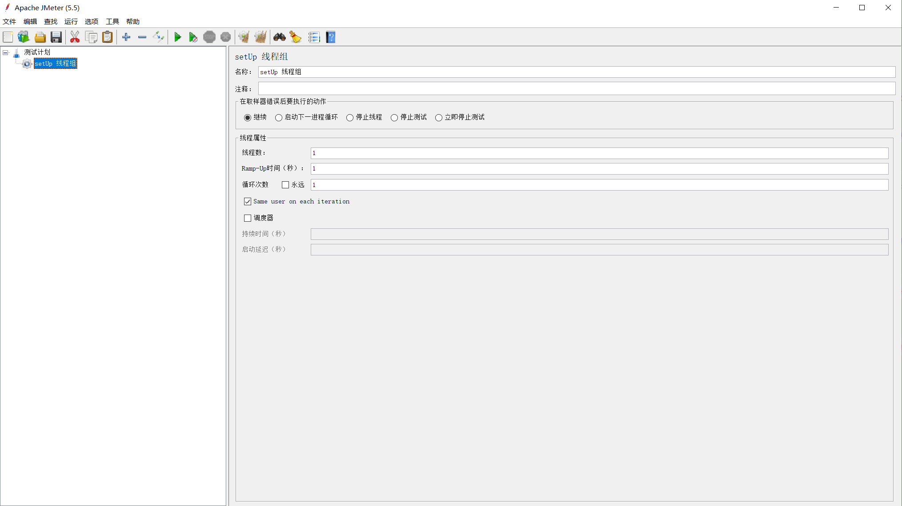Click the Toggle eyedropper icon
Image resolution: width=902 pixels, height=506 pixels.
[x=158, y=37]
